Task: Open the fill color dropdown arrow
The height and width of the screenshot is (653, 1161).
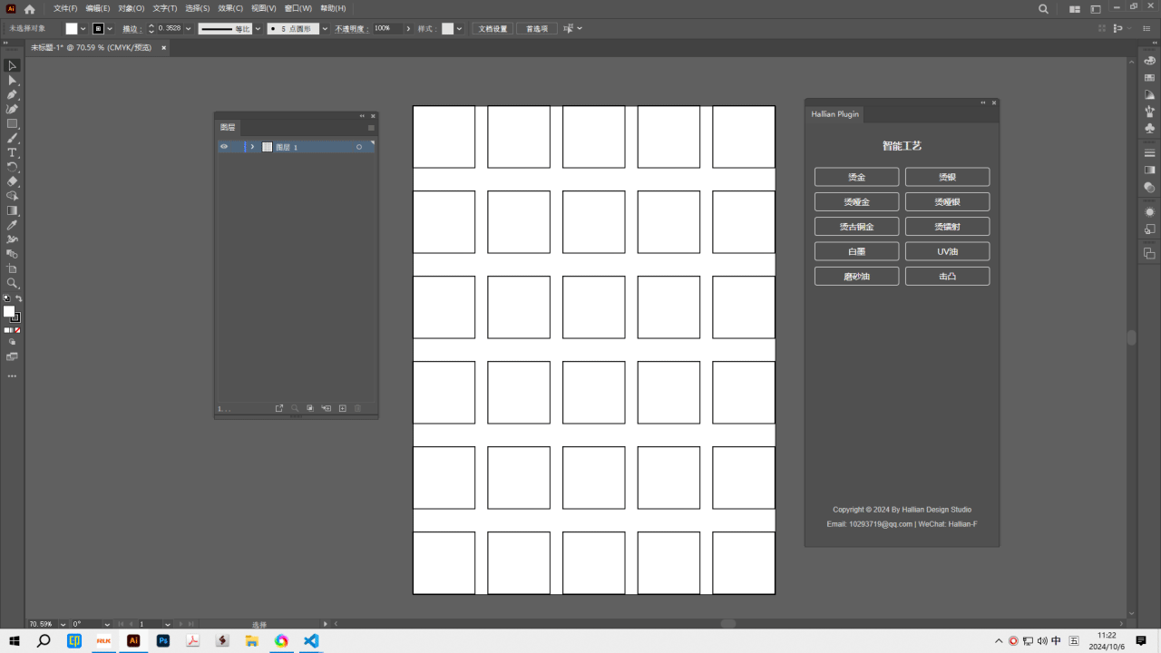Action: click(83, 29)
